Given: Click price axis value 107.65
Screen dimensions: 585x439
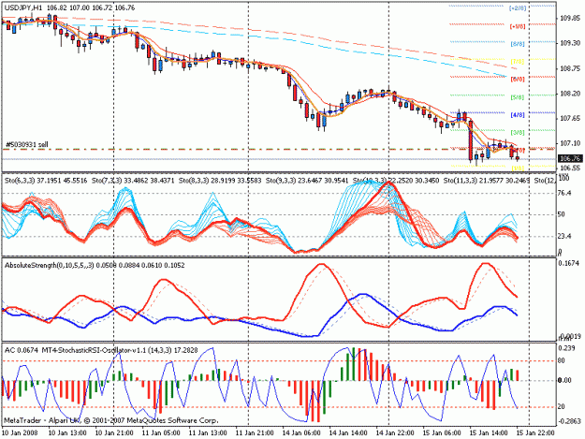Looking at the screenshot, I should coord(570,118).
